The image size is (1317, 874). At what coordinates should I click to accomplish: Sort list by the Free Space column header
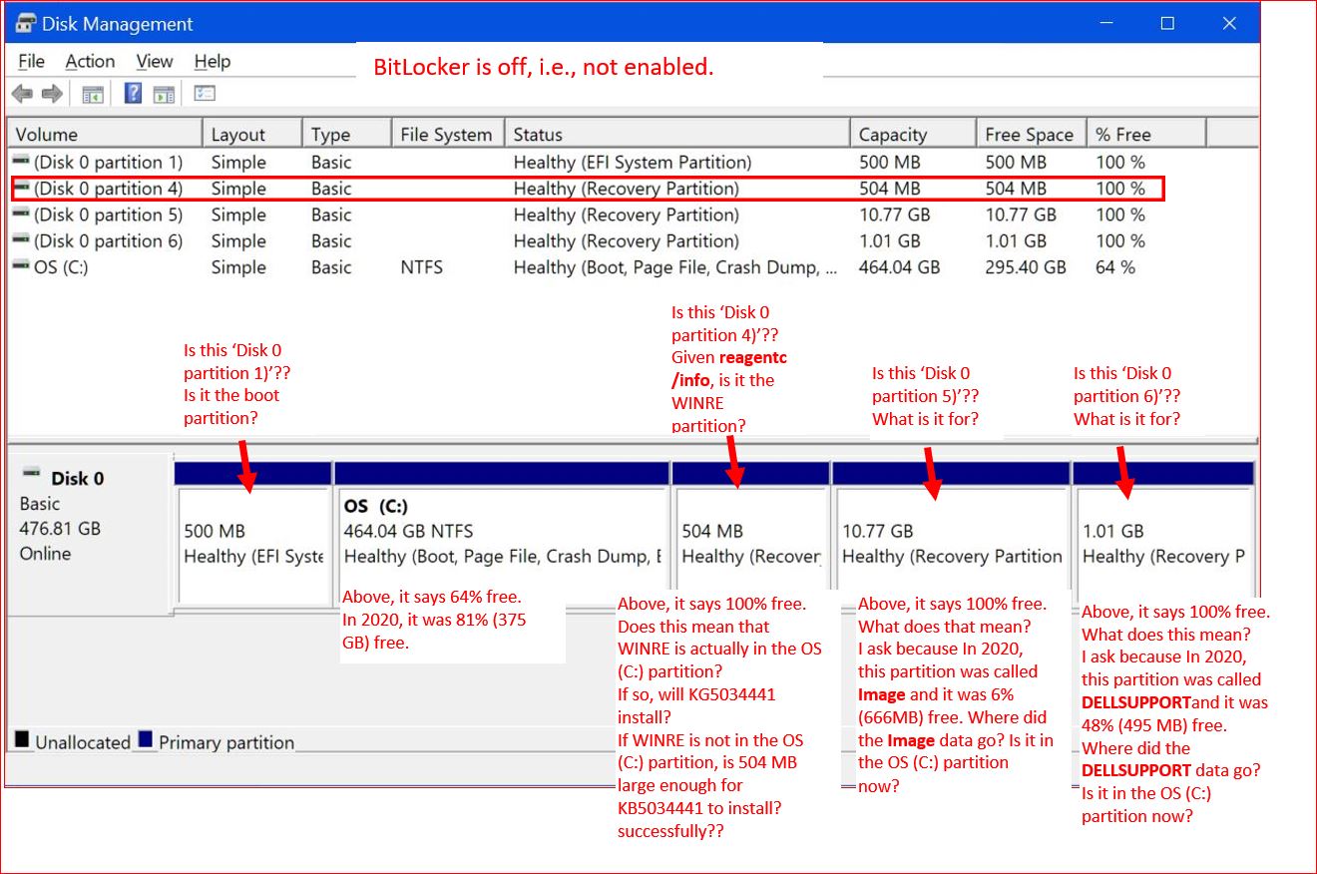tap(1029, 135)
